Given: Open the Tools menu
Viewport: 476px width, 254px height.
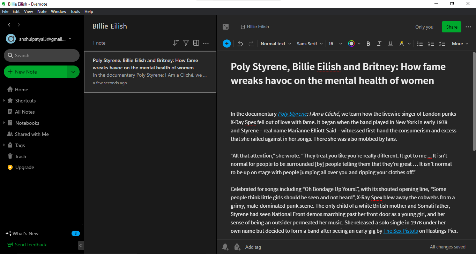Looking at the screenshot, I should (75, 11).
